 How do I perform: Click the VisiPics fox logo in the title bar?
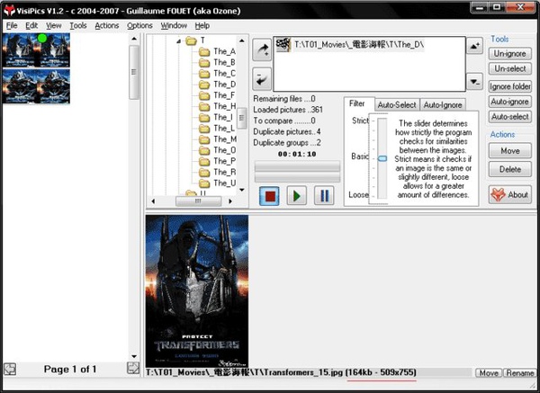[x=10, y=10]
